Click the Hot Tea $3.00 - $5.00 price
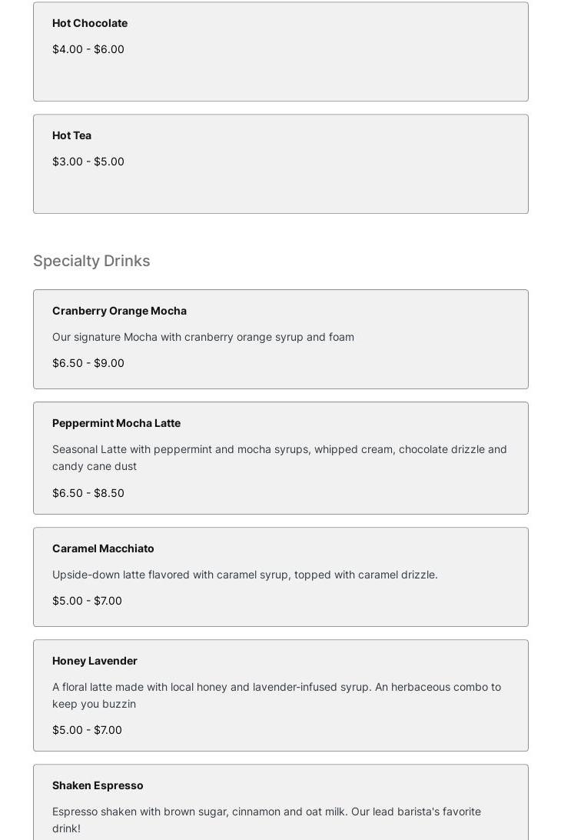 coord(88,162)
